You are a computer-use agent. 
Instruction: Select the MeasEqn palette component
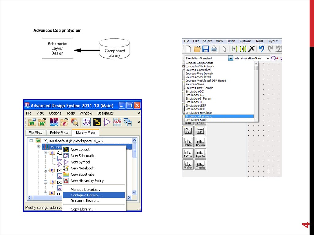click(x=200, y=131)
